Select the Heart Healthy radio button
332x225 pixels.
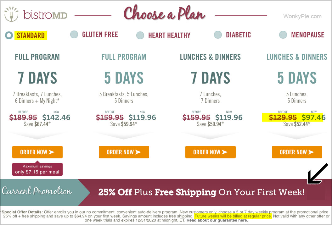140,35
